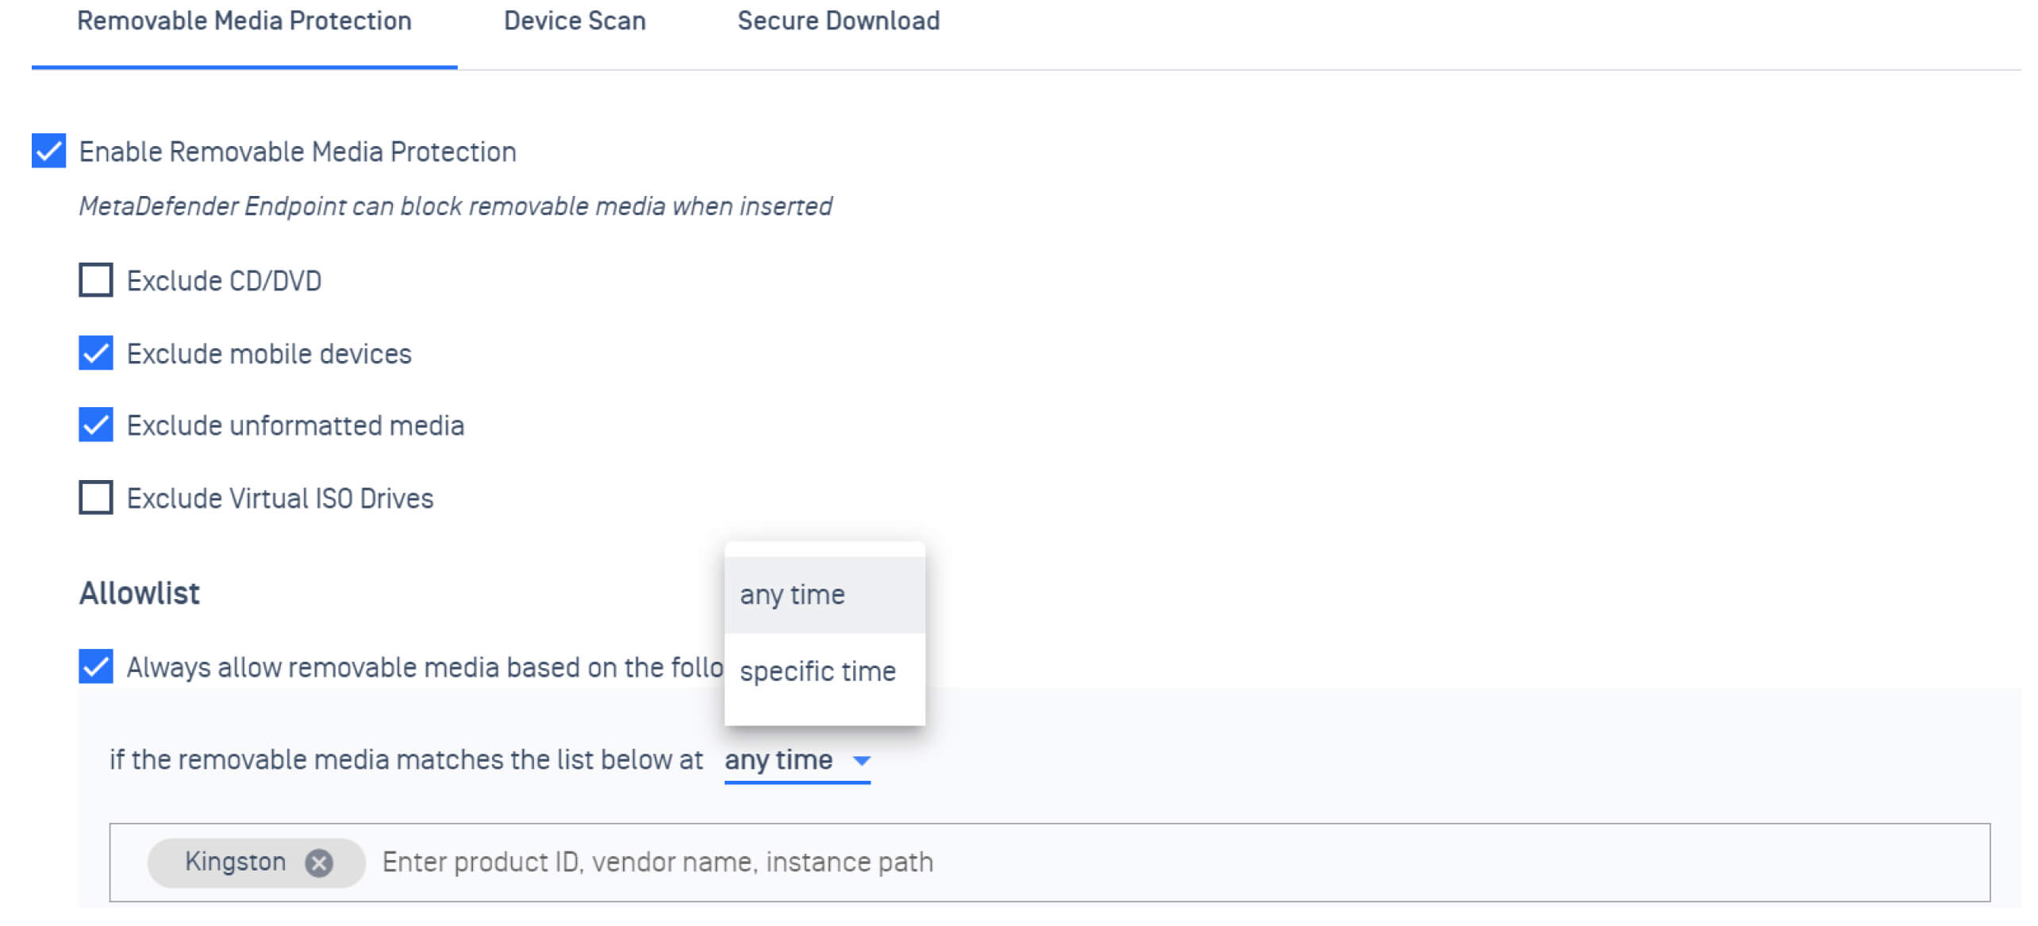Focus the product ID, vendor name input field
The height and width of the screenshot is (926, 2038).
1111,863
